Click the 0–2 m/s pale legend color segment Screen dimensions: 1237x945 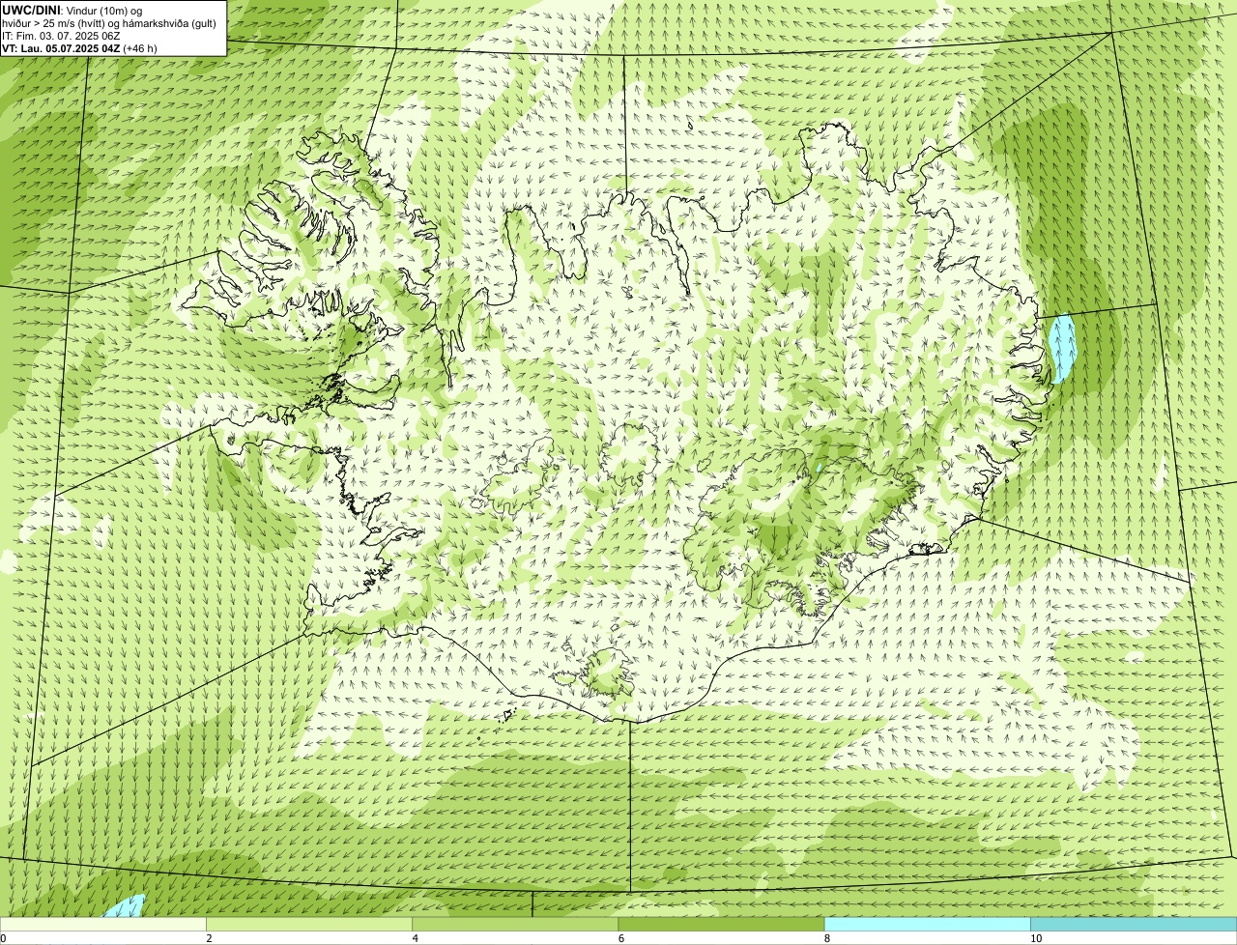pyautogui.click(x=103, y=924)
